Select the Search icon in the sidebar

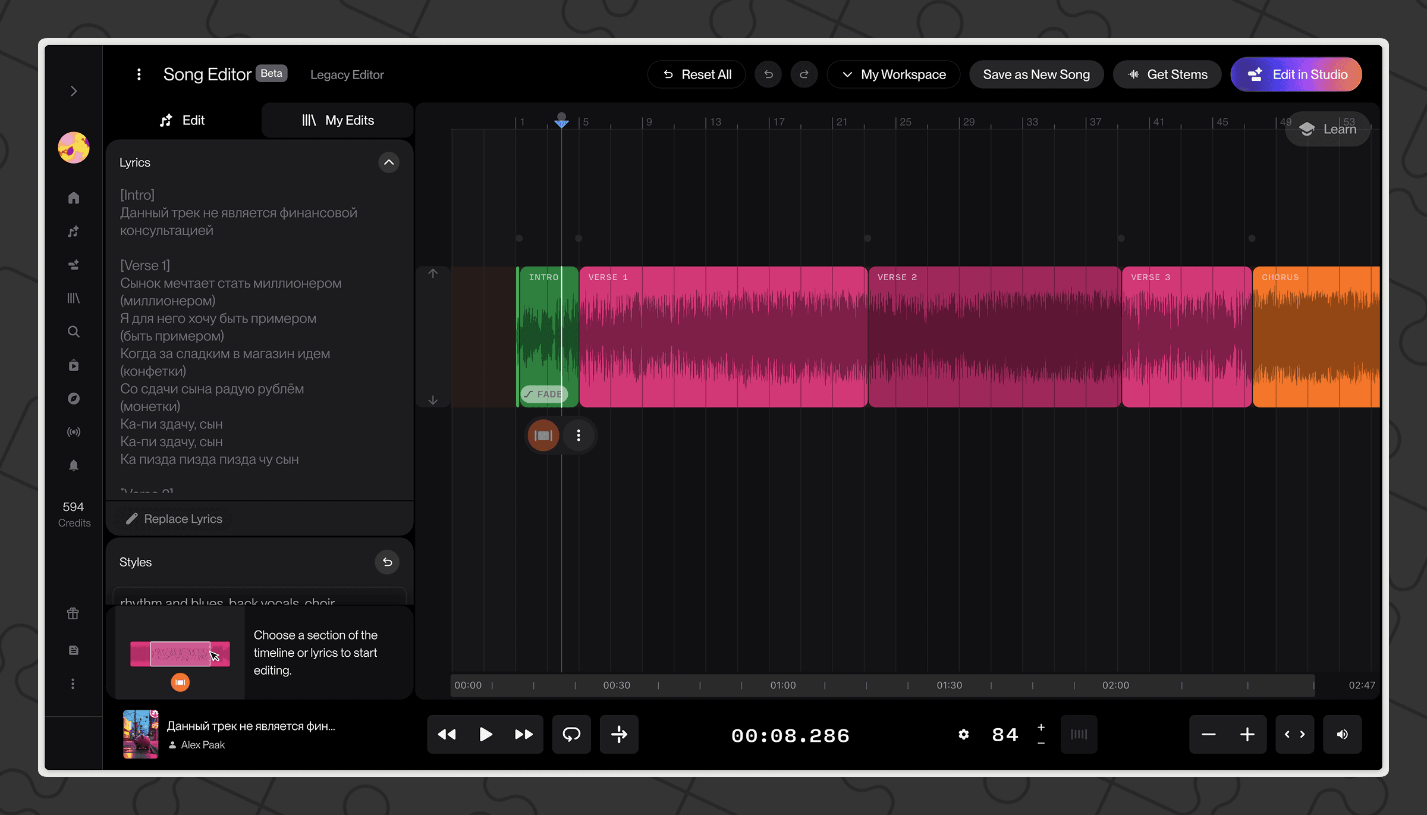[x=74, y=331]
